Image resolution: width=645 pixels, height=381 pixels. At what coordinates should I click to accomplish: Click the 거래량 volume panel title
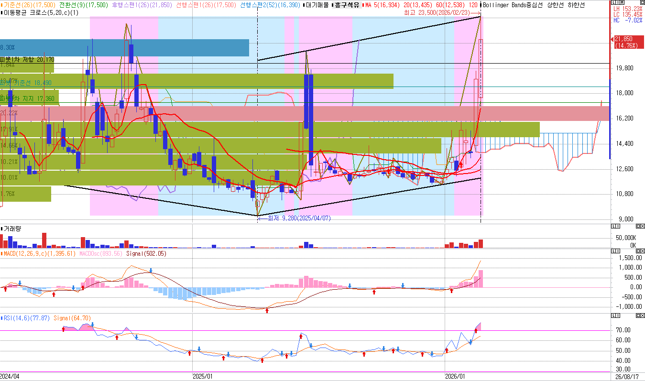tap(12, 229)
